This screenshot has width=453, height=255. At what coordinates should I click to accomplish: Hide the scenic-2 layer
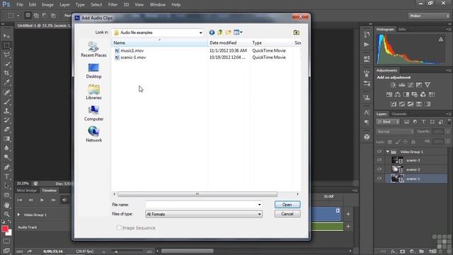pos(379,169)
